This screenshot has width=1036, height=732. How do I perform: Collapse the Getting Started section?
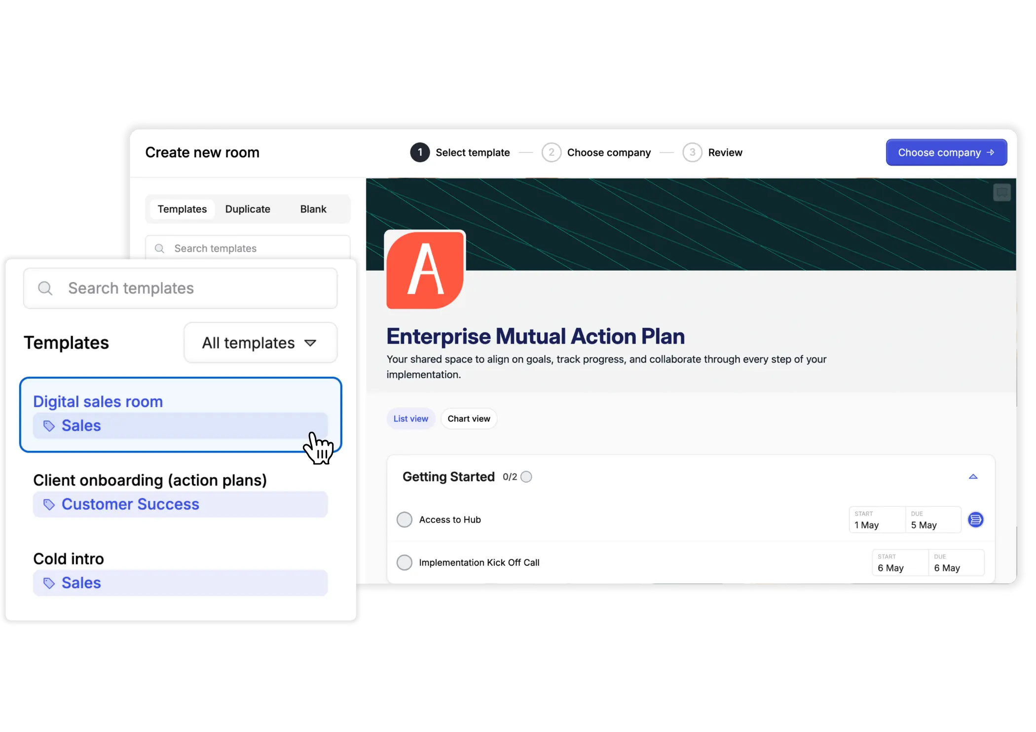tap(973, 477)
